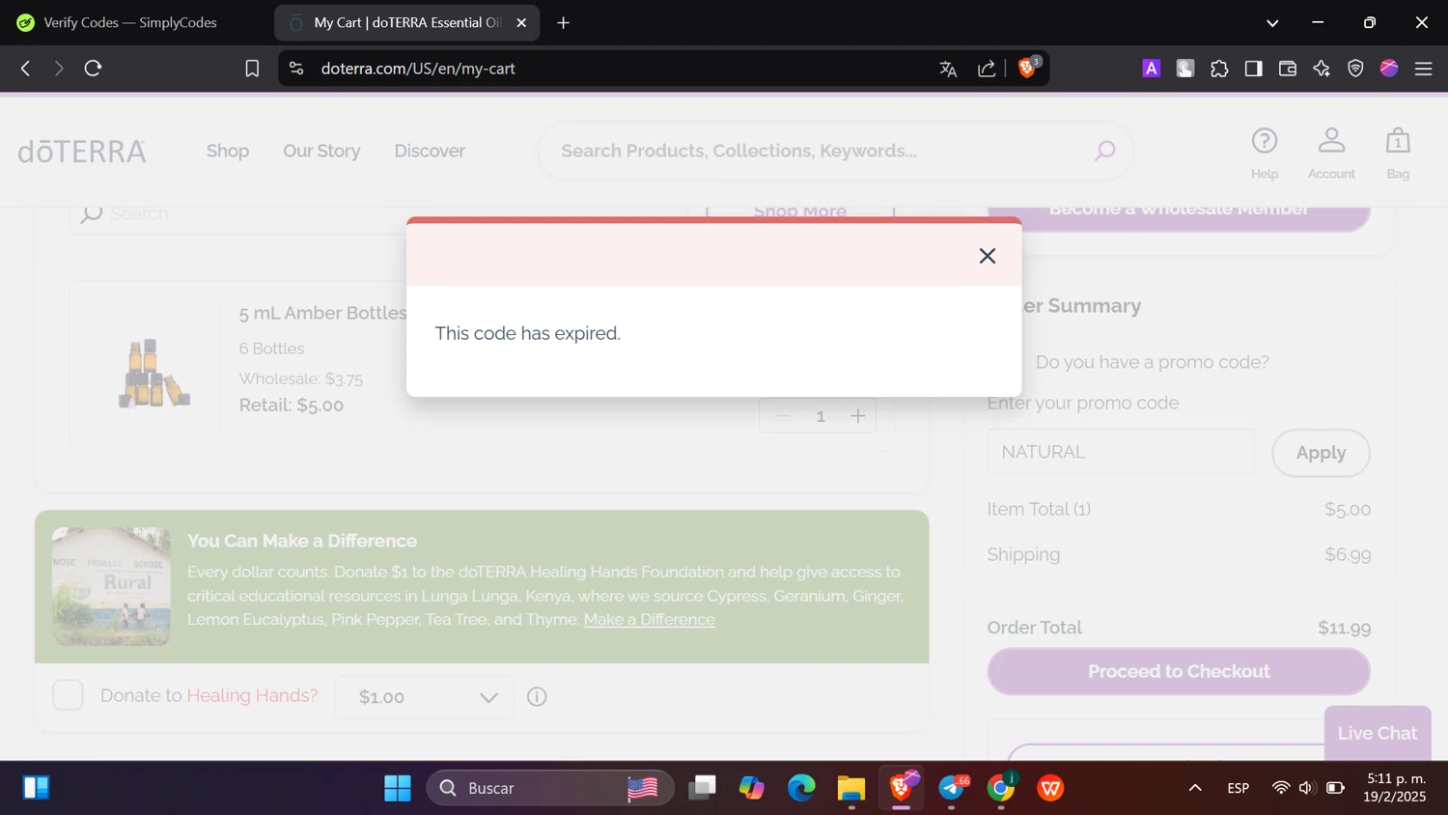This screenshot has width=1448, height=815.
Task: Open a new browser tab
Action: [563, 22]
